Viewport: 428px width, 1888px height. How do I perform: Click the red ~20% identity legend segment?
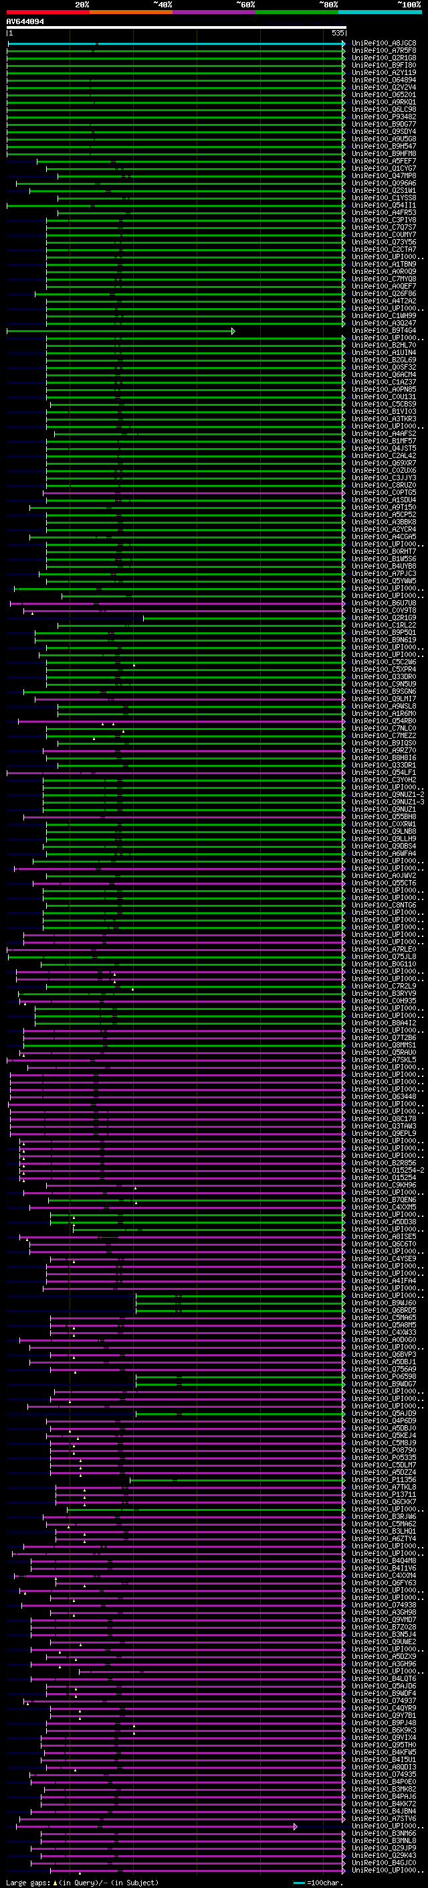(x=47, y=12)
